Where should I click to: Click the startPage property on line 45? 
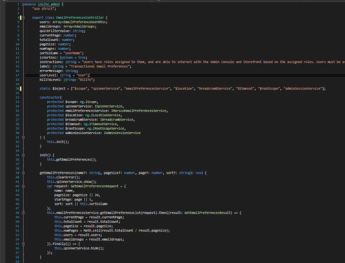pos(63,200)
